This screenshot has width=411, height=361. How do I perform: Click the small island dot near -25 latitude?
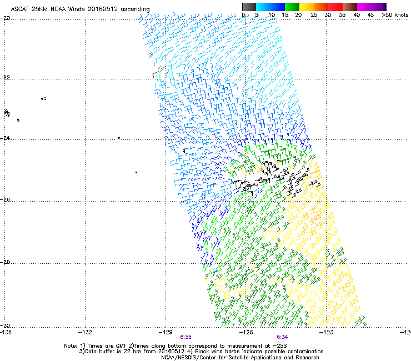click(x=136, y=173)
